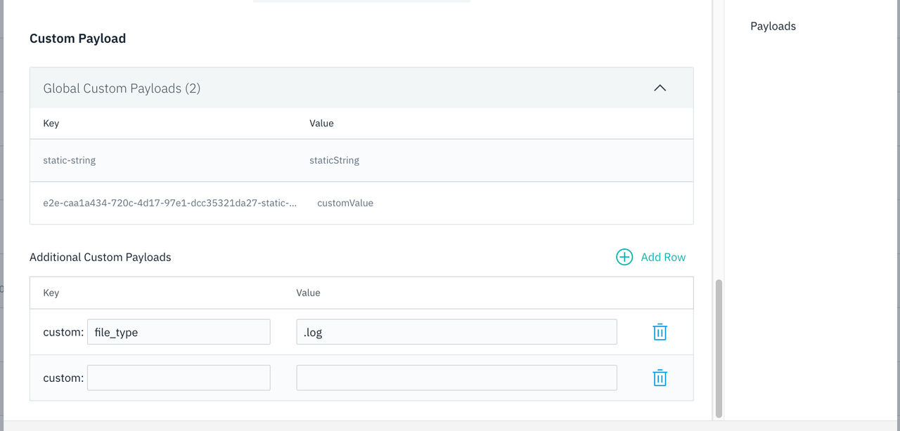The image size is (900, 431).
Task: Click the Custom Payload heading
Action: tap(77, 39)
